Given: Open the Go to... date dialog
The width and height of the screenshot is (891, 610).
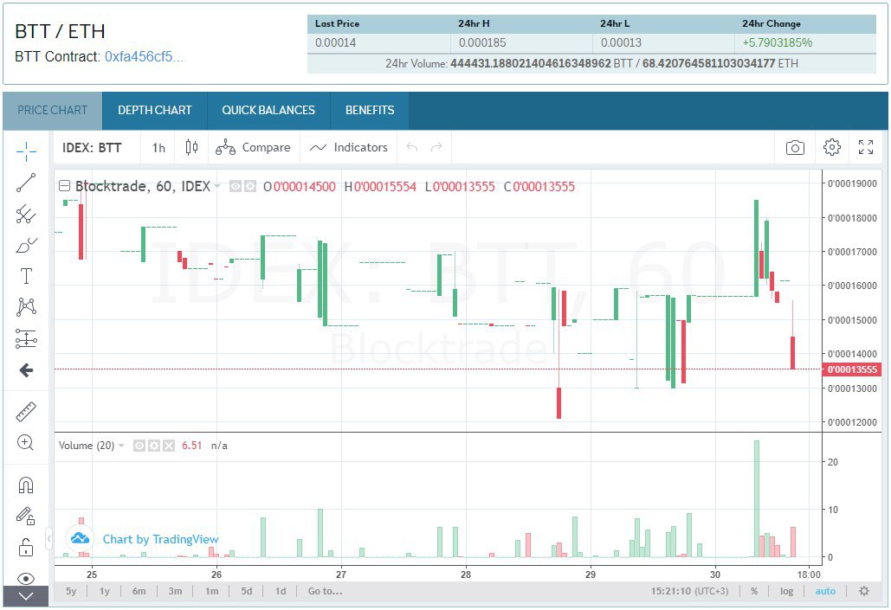Looking at the screenshot, I should [x=325, y=591].
